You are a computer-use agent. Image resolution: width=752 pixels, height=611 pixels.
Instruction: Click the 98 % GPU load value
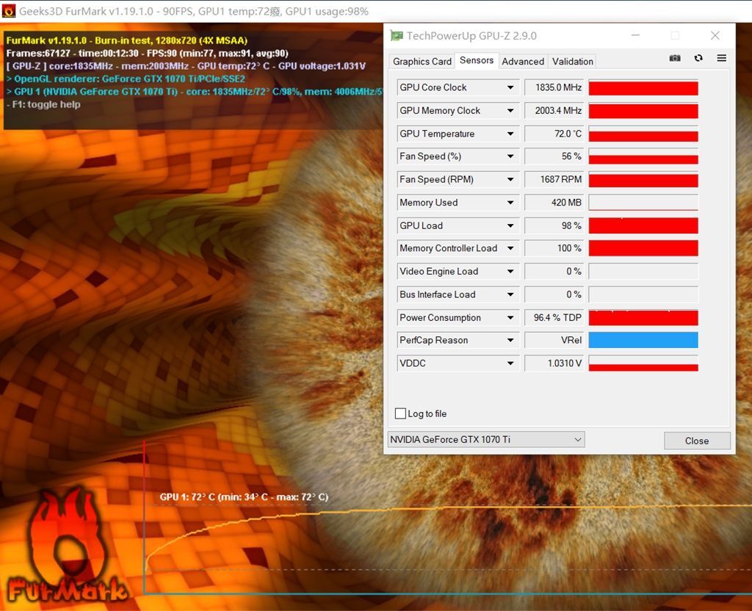[x=554, y=225]
